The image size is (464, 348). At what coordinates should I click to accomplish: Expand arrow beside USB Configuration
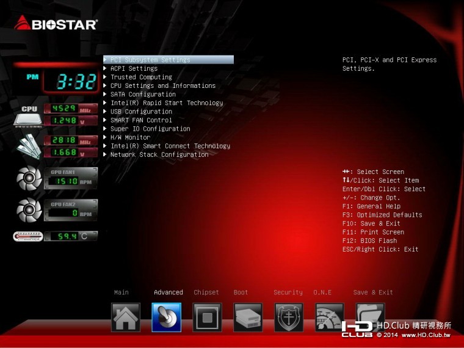105,111
